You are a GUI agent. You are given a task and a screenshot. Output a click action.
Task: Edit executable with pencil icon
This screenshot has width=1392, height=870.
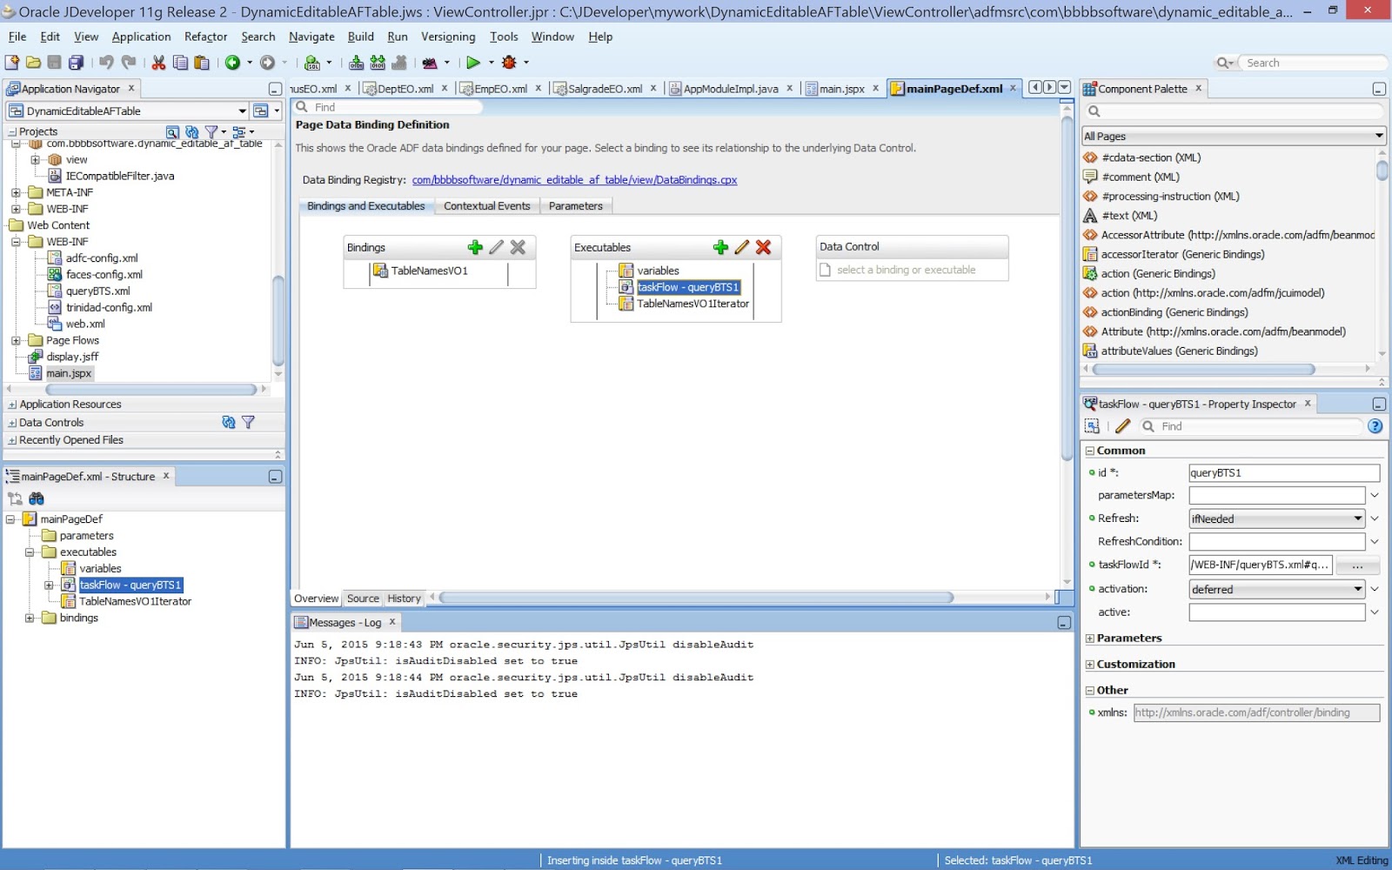[x=742, y=247]
